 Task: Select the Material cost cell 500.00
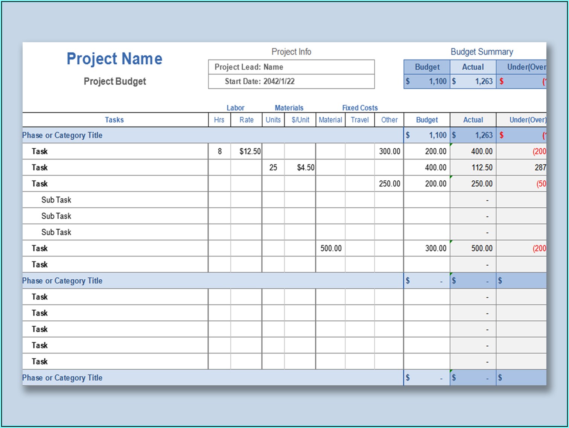point(330,248)
